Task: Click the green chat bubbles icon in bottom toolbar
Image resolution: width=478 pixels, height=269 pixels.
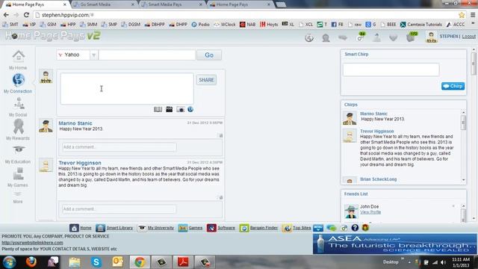Action: (332, 228)
